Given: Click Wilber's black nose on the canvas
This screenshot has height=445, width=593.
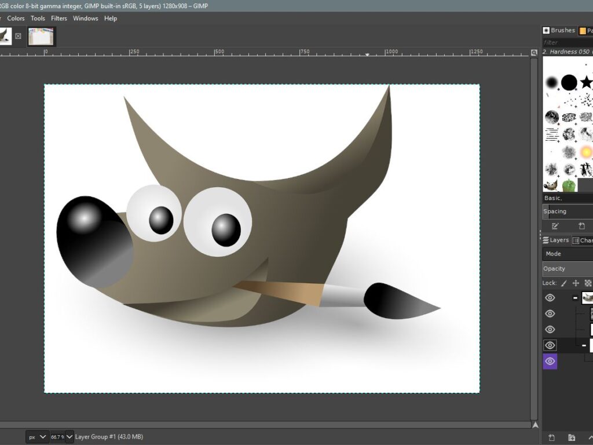Looking at the screenshot, I should tap(94, 241).
